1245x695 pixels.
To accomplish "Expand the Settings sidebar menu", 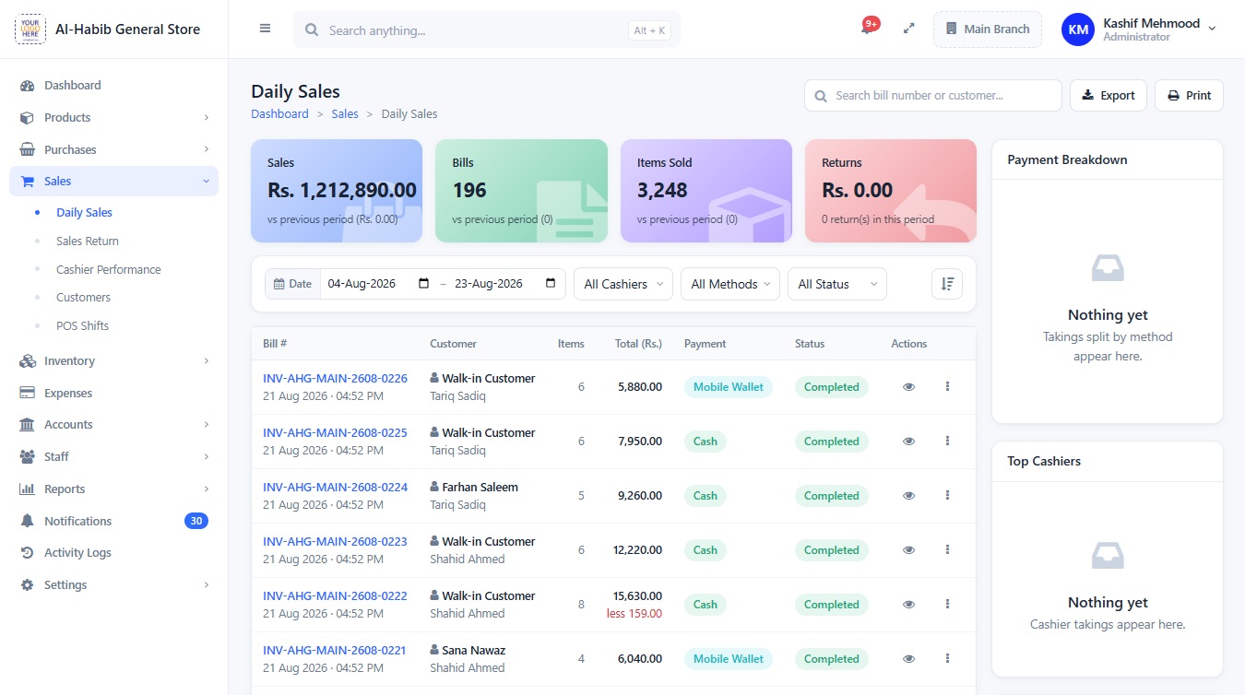I will [x=113, y=585].
